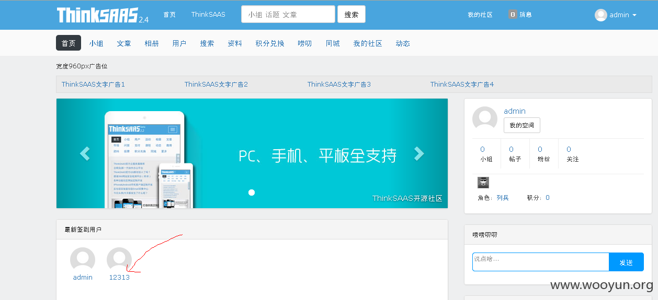Select the 同城 navigation tab
The image size is (658, 300).
pyautogui.click(x=333, y=43)
